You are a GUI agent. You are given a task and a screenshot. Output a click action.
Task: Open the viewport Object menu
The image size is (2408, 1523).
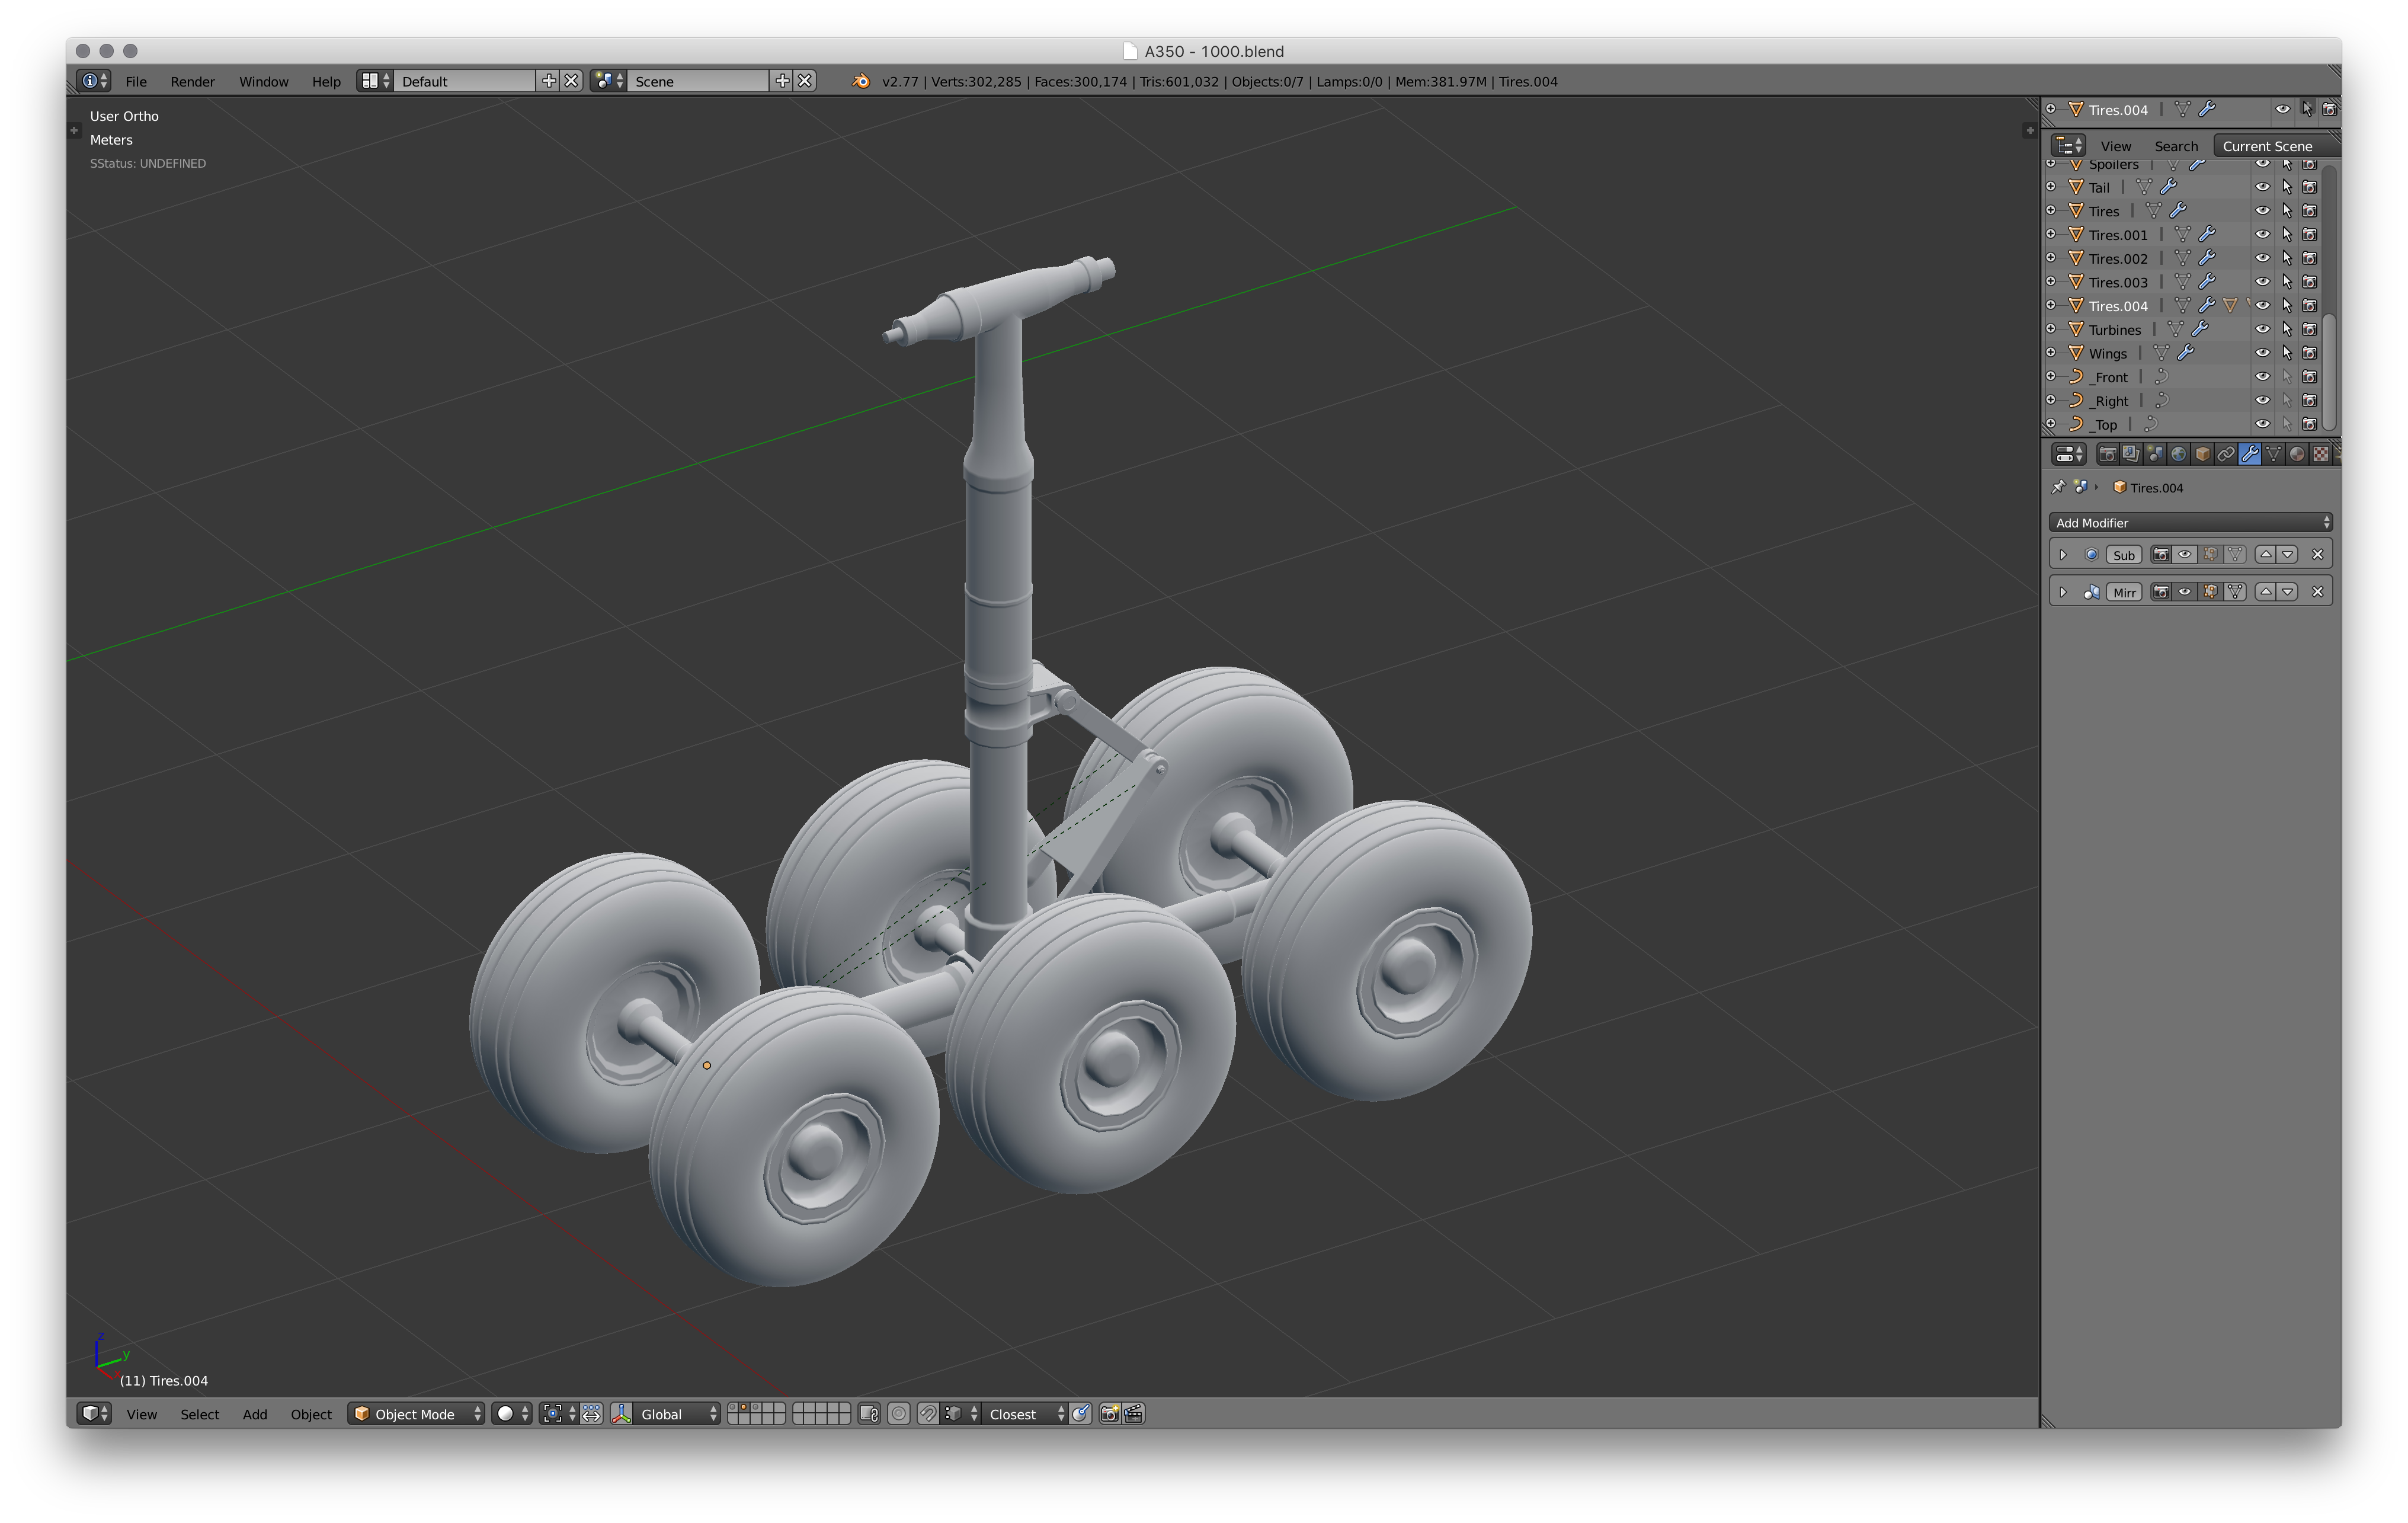(311, 1413)
